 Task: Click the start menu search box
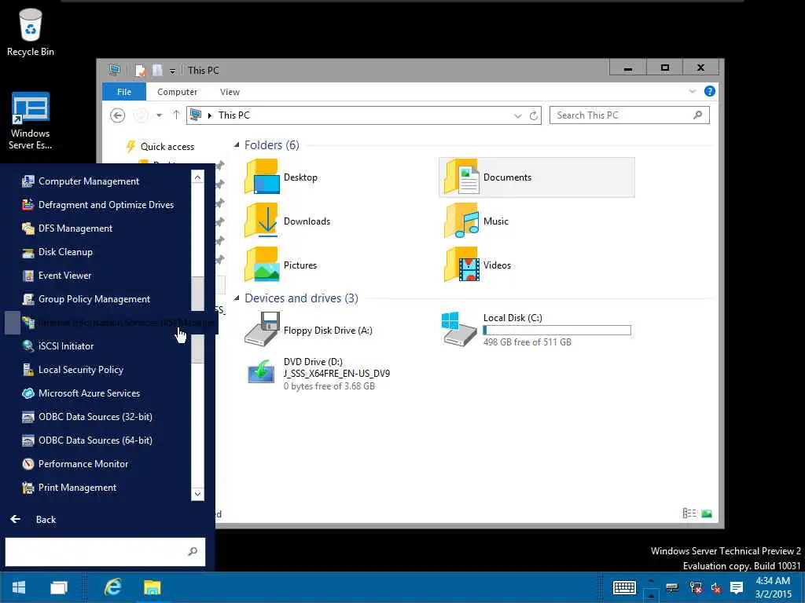pyautogui.click(x=105, y=552)
